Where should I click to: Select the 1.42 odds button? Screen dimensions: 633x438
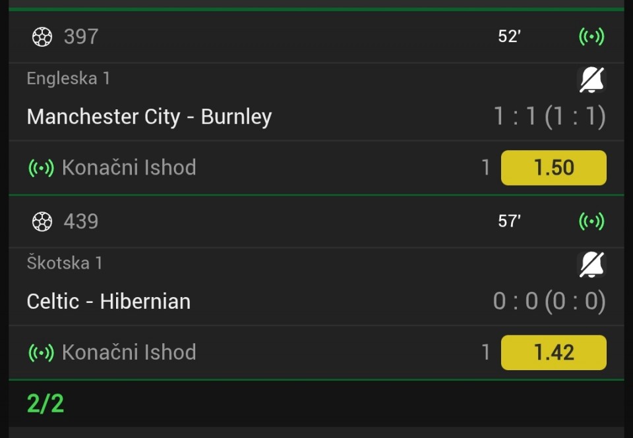click(553, 352)
